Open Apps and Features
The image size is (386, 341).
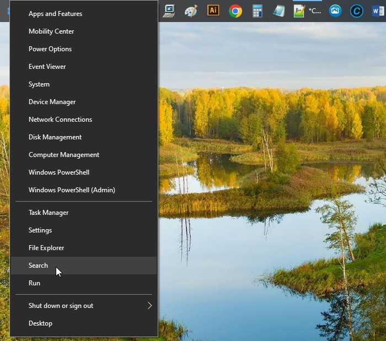click(55, 14)
